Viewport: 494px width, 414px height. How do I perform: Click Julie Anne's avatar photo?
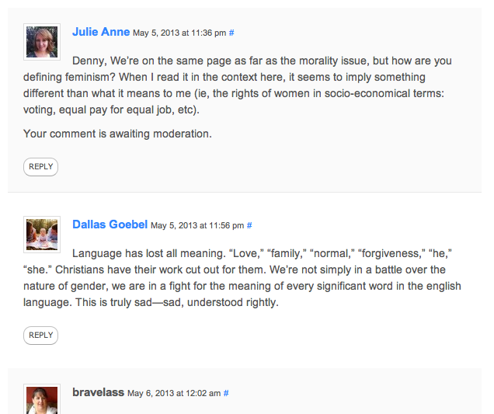42,41
